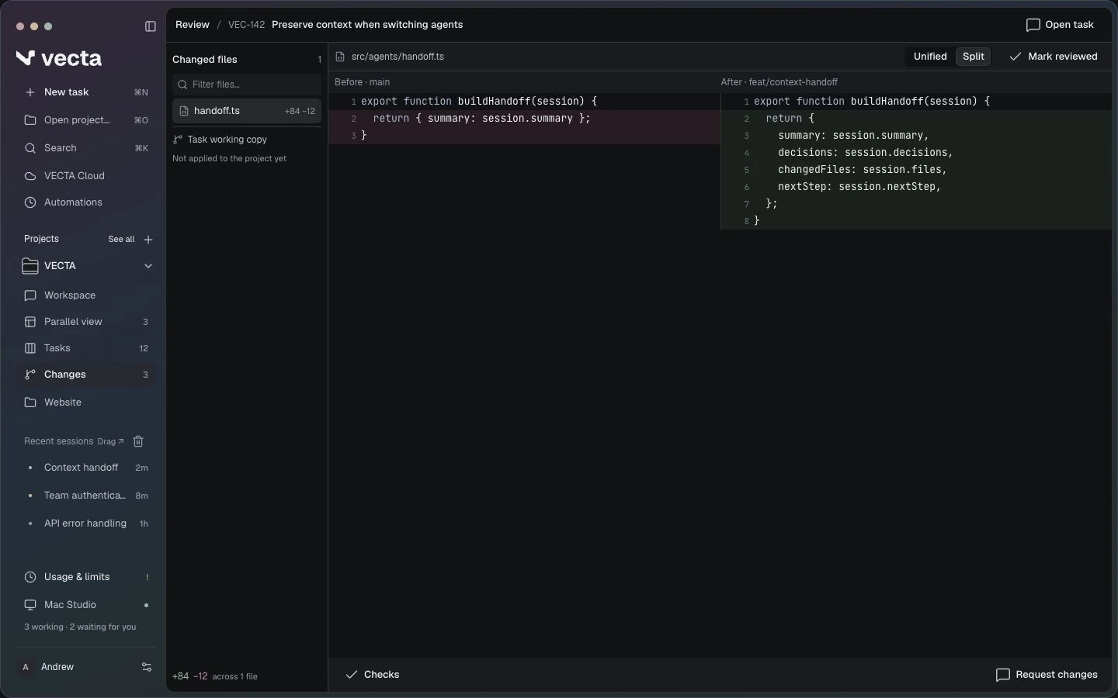Open VECTA Cloud

click(85, 176)
